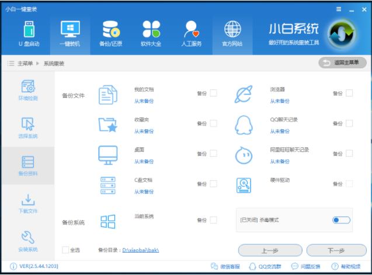Click 主菜单 in the breadcrumb

tap(25, 63)
